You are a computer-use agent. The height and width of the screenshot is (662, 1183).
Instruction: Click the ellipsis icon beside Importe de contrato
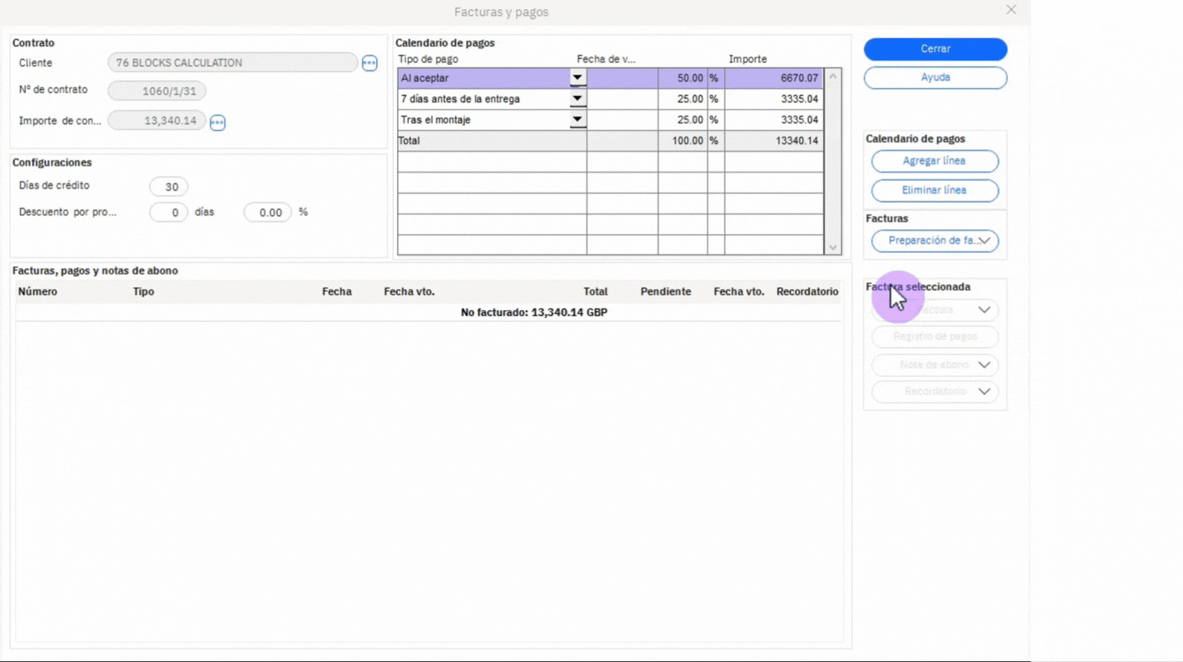point(218,122)
